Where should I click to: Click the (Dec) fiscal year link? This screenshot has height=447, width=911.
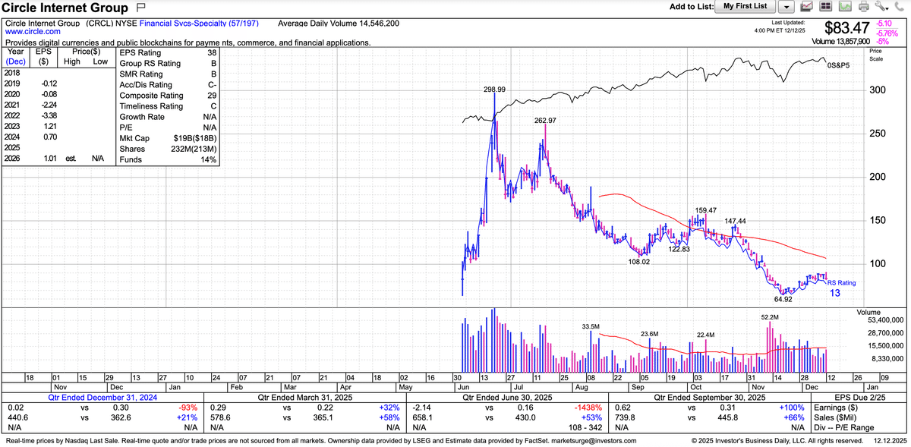click(14, 61)
